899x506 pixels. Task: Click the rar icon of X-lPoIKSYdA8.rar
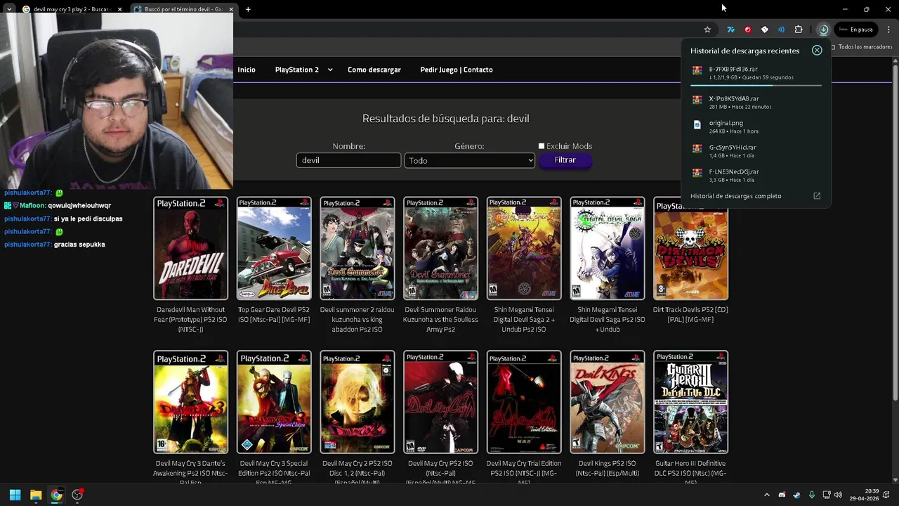[x=697, y=100]
